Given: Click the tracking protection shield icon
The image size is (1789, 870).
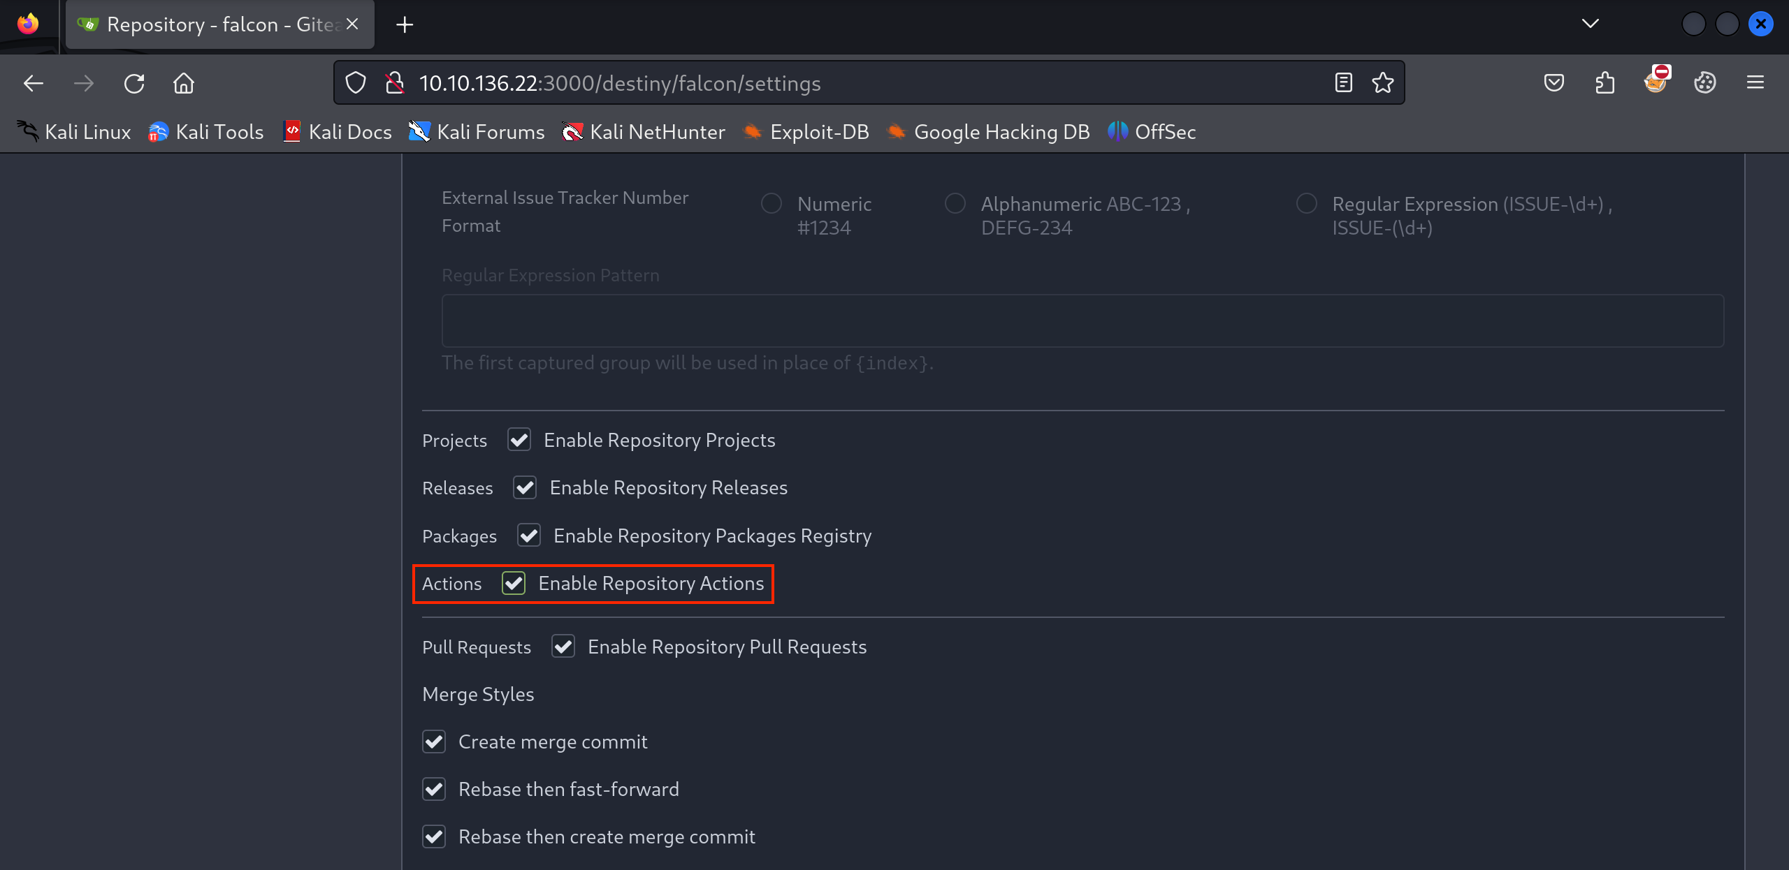Looking at the screenshot, I should [x=356, y=83].
